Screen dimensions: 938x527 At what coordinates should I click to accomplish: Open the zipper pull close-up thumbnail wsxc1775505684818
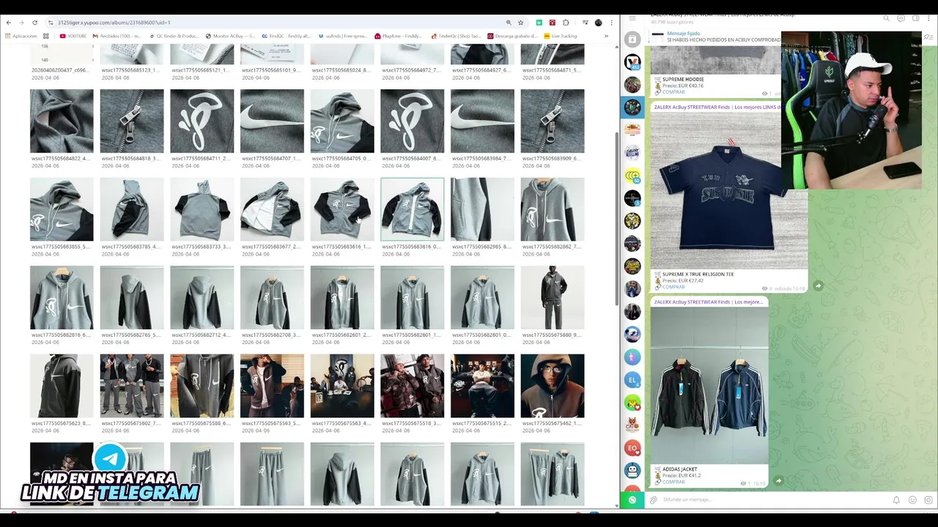(x=132, y=121)
